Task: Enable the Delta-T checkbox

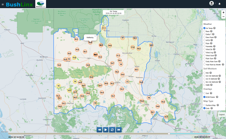Action: pos(204,34)
